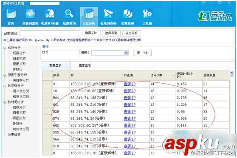Click the 选择文件 button
Screen dimensions: 237x158
[91, 33]
